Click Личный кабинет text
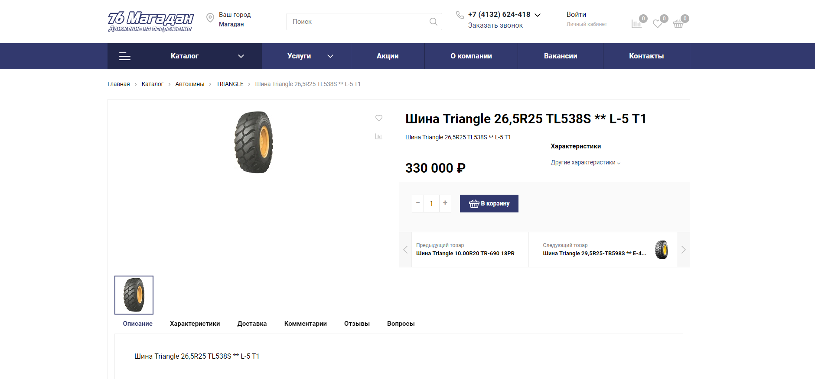 point(587,24)
